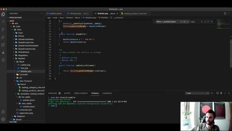Viewport: 232px width, 131px height.
Task: Collapse the ASOS workspace section
Action: pyautogui.click(x=12, y=21)
